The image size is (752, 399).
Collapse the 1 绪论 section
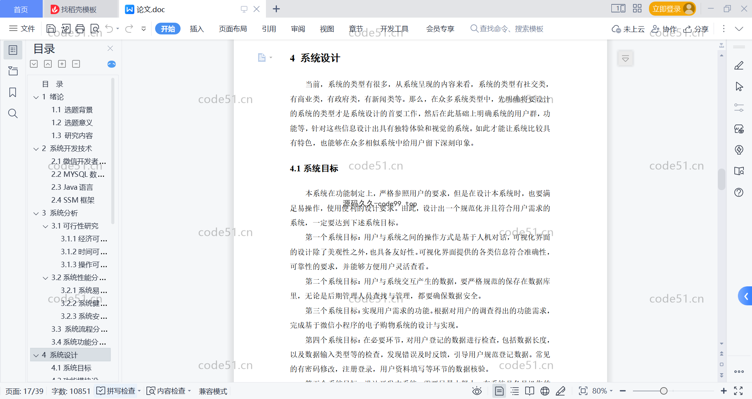(x=36, y=97)
